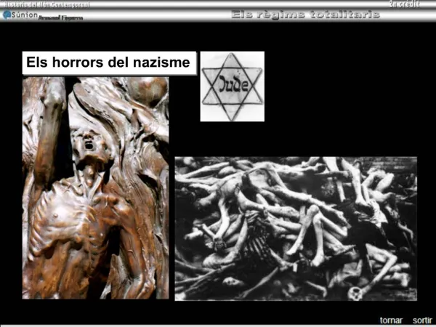Open the bronze sculpture image
Image resolution: width=436 pixels, height=327 pixels.
coord(95,188)
